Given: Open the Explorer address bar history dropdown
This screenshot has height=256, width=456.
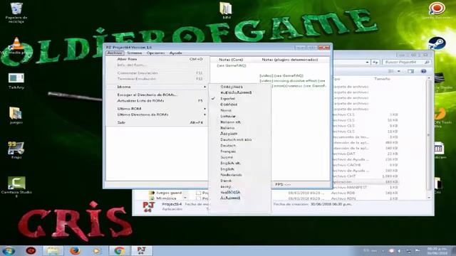Looking at the screenshot, I should [368, 62].
